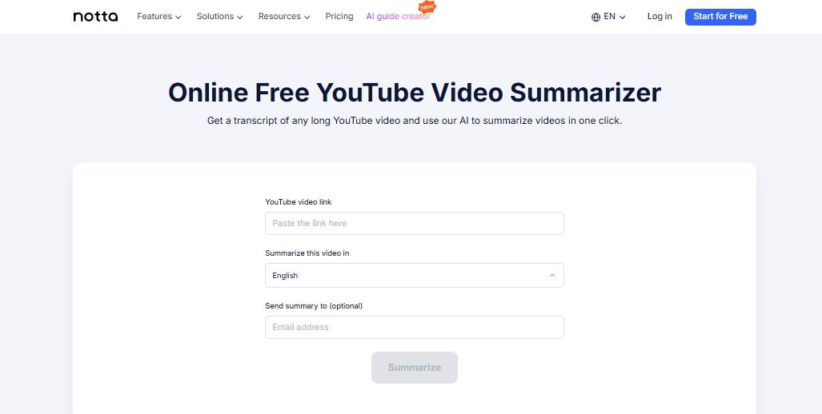
Task: Click the Log in link
Action: [660, 17]
